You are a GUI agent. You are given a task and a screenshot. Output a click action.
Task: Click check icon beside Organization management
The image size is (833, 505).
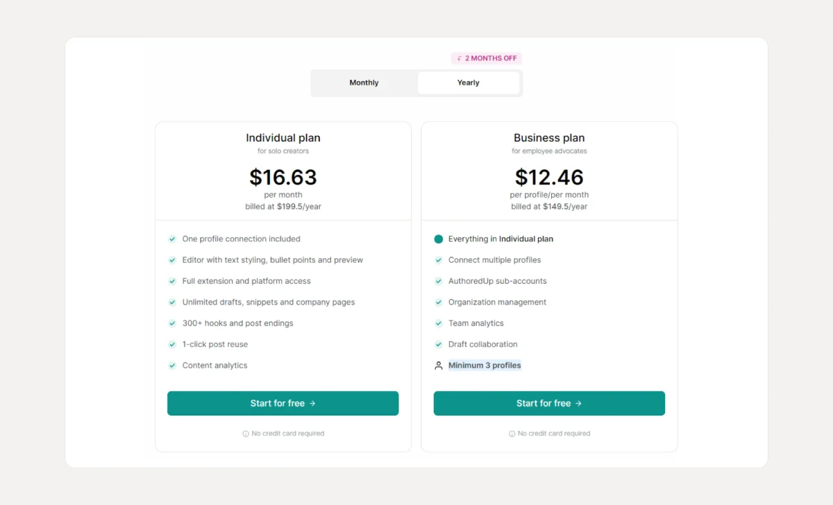click(439, 302)
